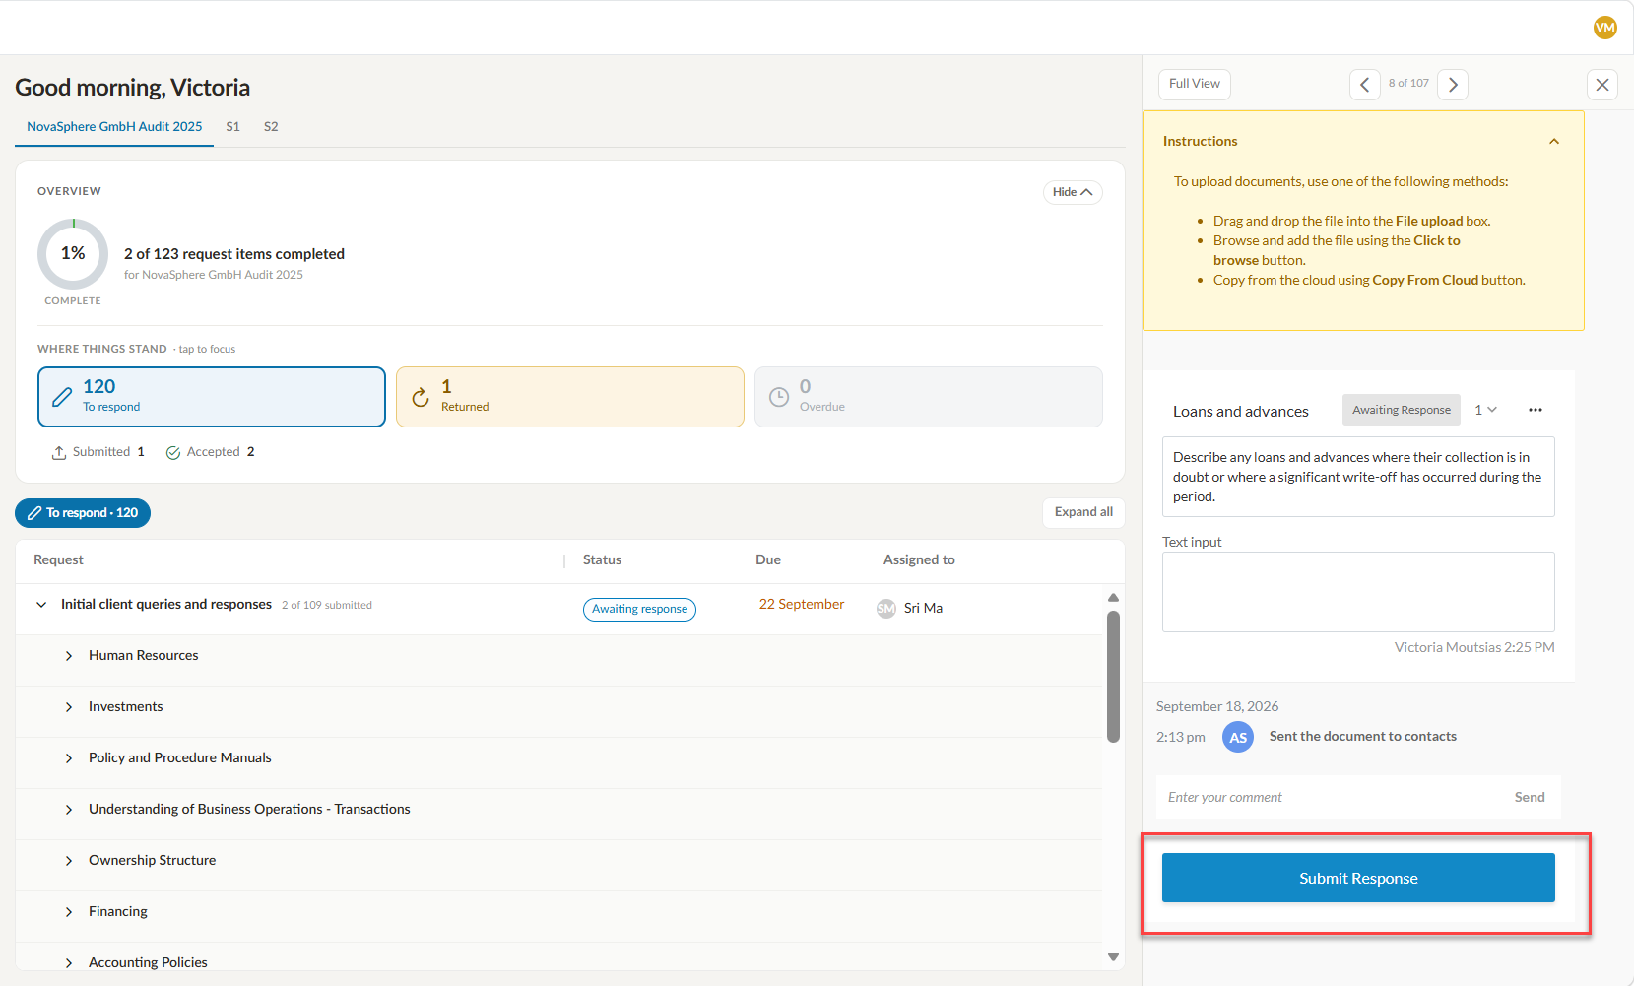Click the Awaiting response status badge
This screenshot has height=986, width=1634.
tap(639, 610)
